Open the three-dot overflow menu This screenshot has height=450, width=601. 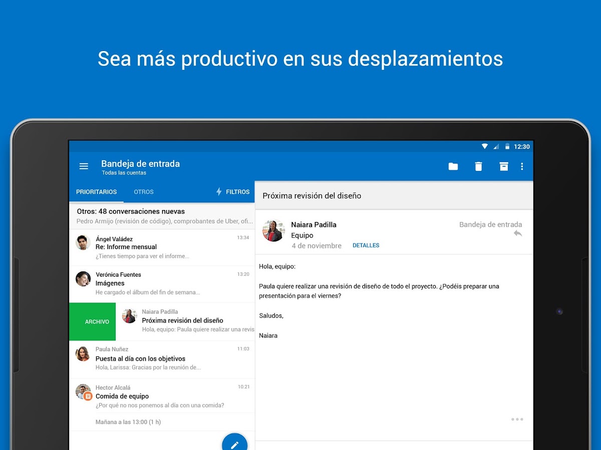pyautogui.click(x=522, y=166)
